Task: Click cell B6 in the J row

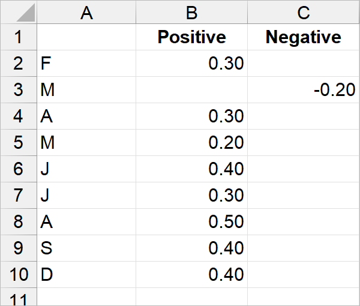Action: tap(191, 169)
